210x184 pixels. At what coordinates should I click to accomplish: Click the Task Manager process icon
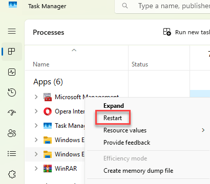[x=48, y=126]
